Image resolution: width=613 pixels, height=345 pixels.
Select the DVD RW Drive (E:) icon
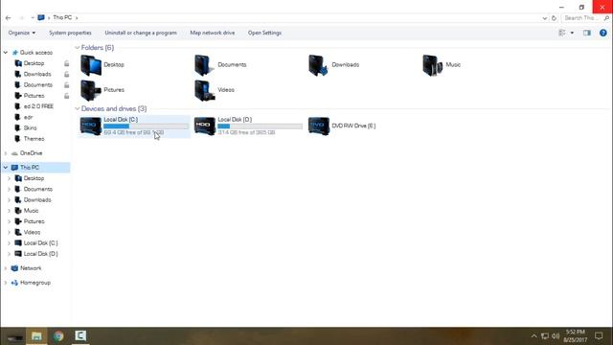[x=319, y=126]
